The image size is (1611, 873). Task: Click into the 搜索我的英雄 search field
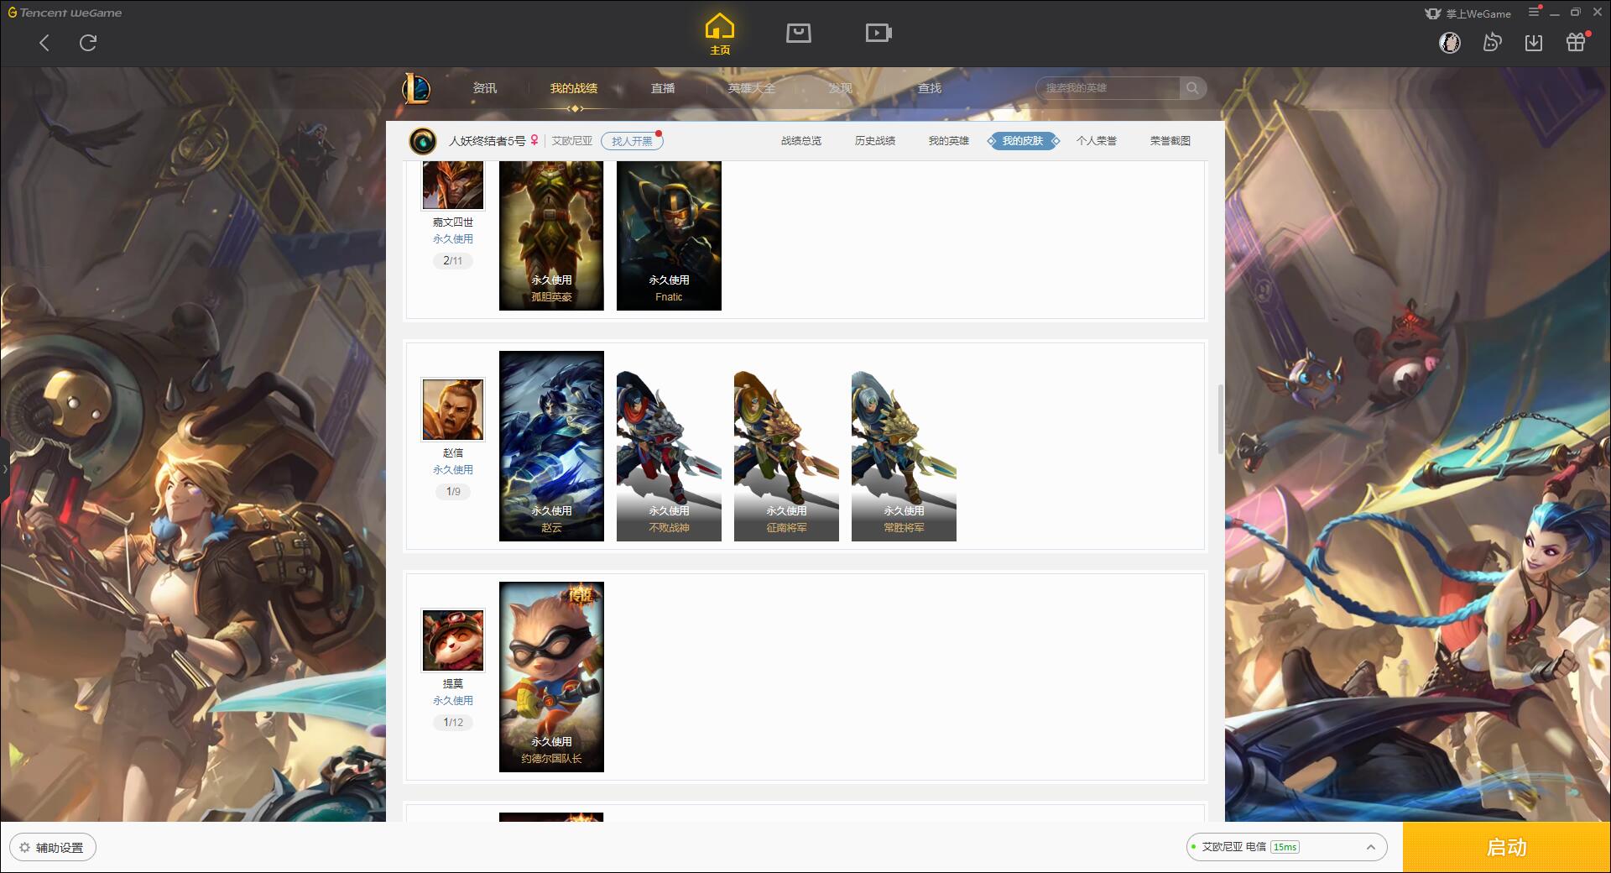1108,88
